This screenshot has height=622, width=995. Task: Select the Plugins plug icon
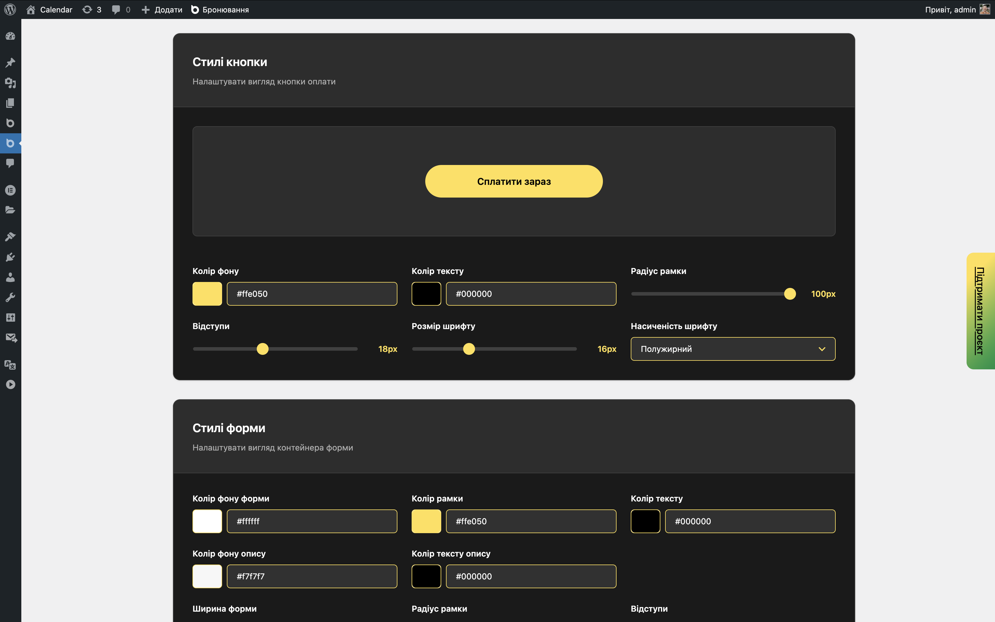point(10,257)
